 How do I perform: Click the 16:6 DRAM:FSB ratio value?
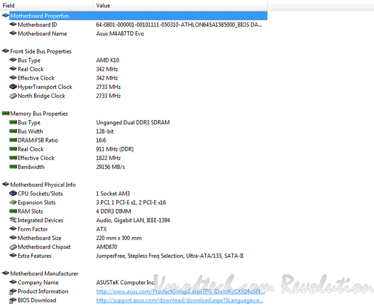coord(101,140)
